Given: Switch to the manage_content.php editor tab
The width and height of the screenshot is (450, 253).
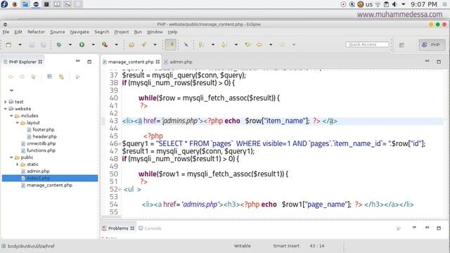Looking at the screenshot, I should (x=131, y=62).
